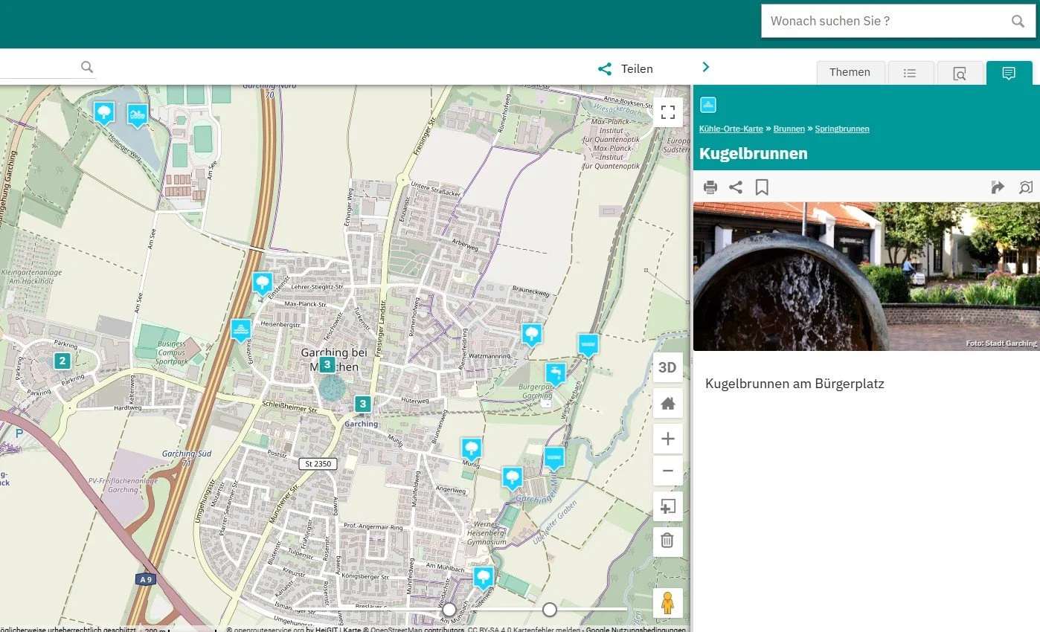The image size is (1040, 632).
Task: Click the magnifier icon of the left map search
Action: click(87, 68)
